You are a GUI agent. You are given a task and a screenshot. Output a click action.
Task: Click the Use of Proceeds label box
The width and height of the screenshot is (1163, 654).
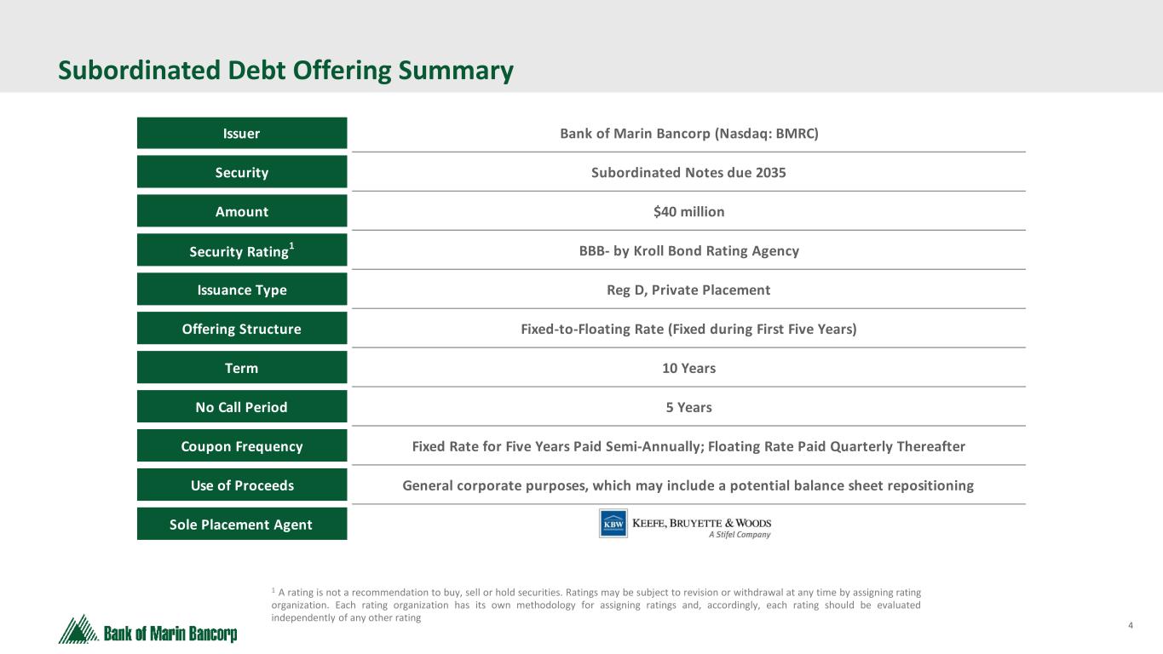tap(242, 486)
